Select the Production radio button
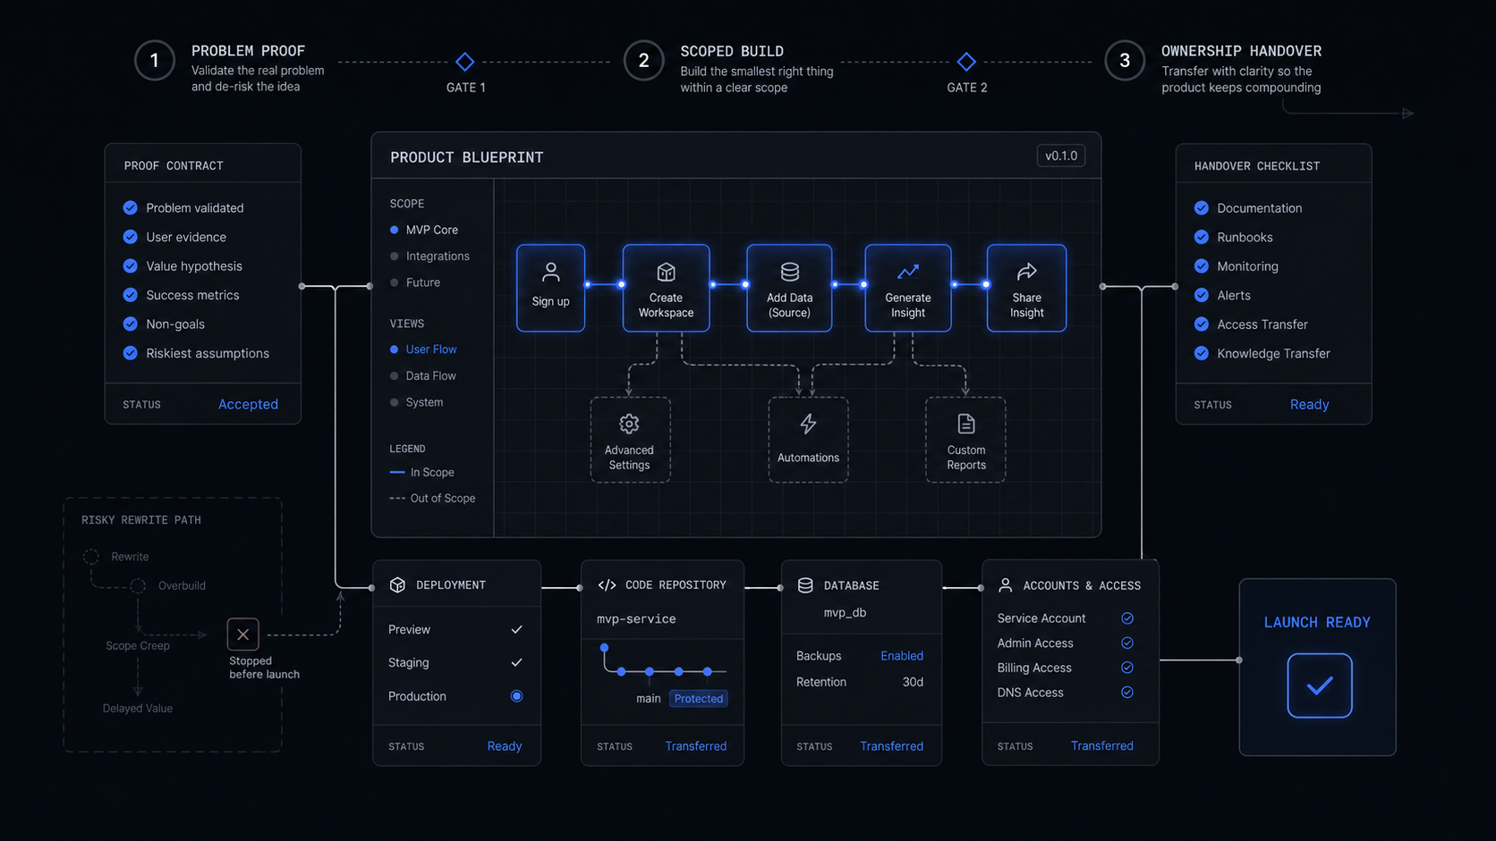 [516, 696]
